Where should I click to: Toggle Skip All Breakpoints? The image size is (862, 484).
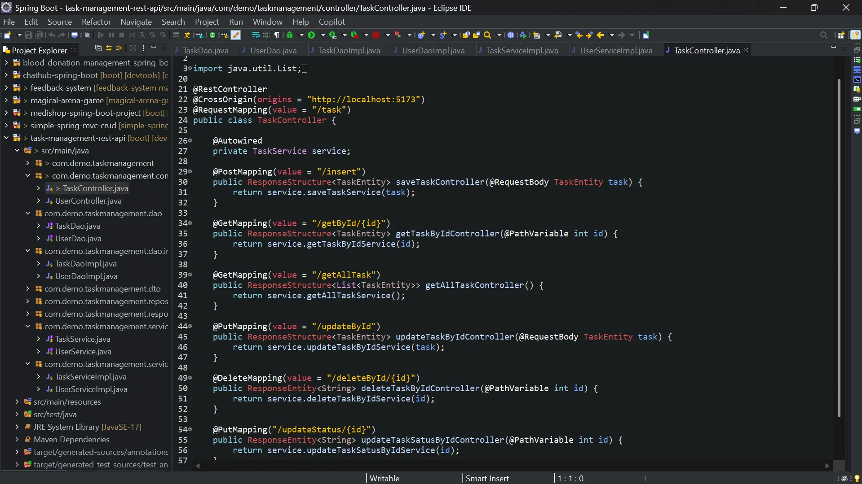[87, 35]
